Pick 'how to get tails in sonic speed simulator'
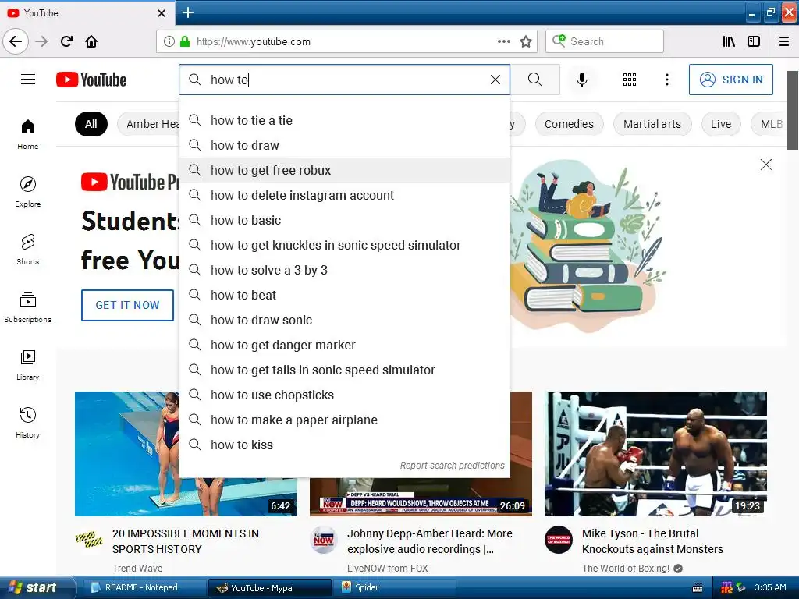799x599 pixels. [344, 370]
